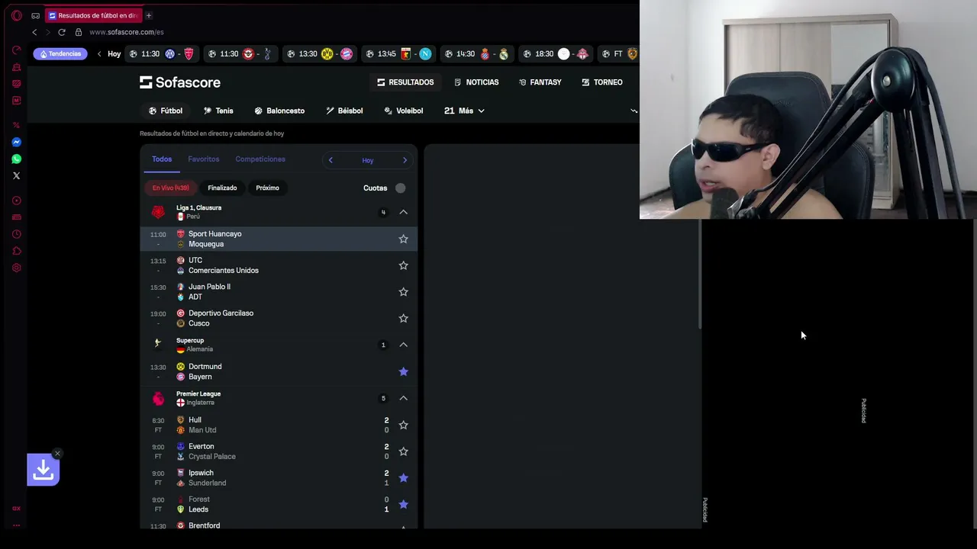Open the trending arrow icon beside sports menu

[x=634, y=111]
